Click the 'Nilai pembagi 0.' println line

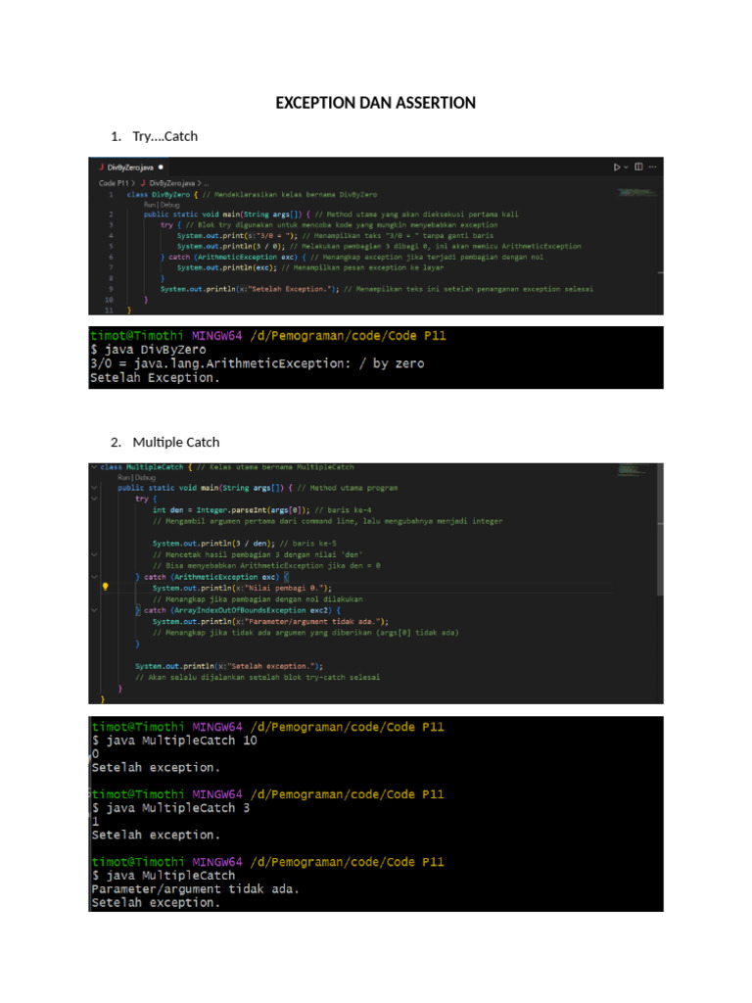242,588
